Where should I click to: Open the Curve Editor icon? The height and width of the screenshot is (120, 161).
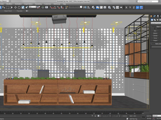click(x=101, y=7)
